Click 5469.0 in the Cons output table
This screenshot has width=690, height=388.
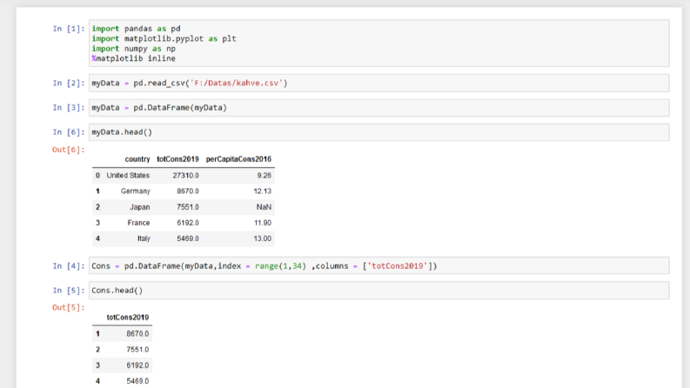click(137, 381)
